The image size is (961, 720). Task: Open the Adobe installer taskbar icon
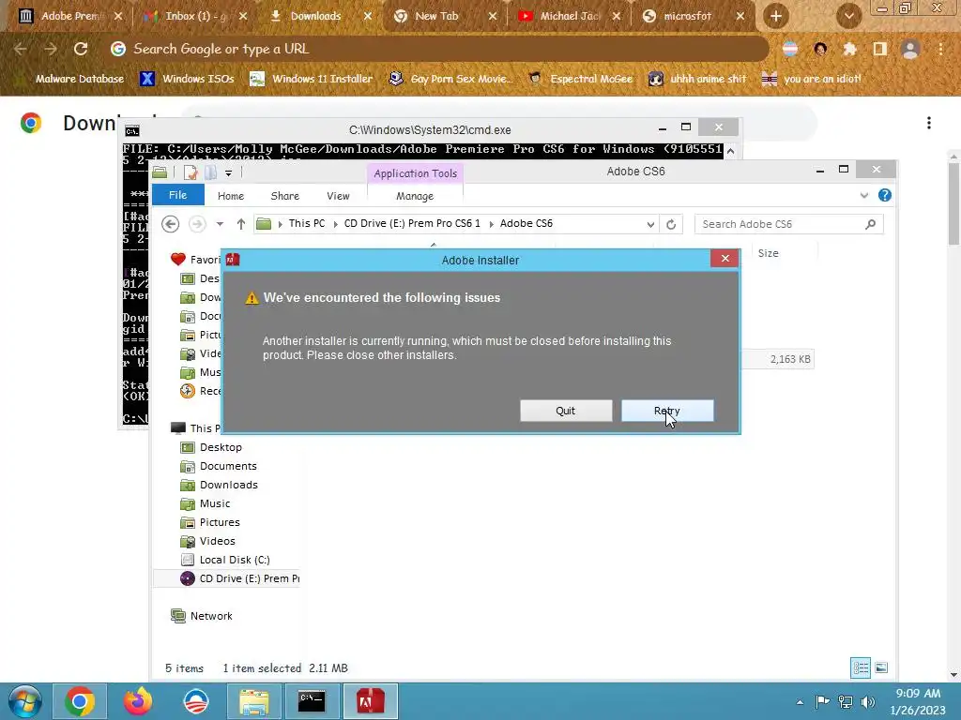click(370, 701)
